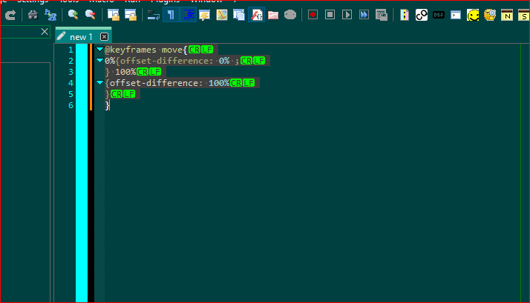The width and height of the screenshot is (530, 303).
Task: Click the closing brace on line 5
Action: (107, 94)
